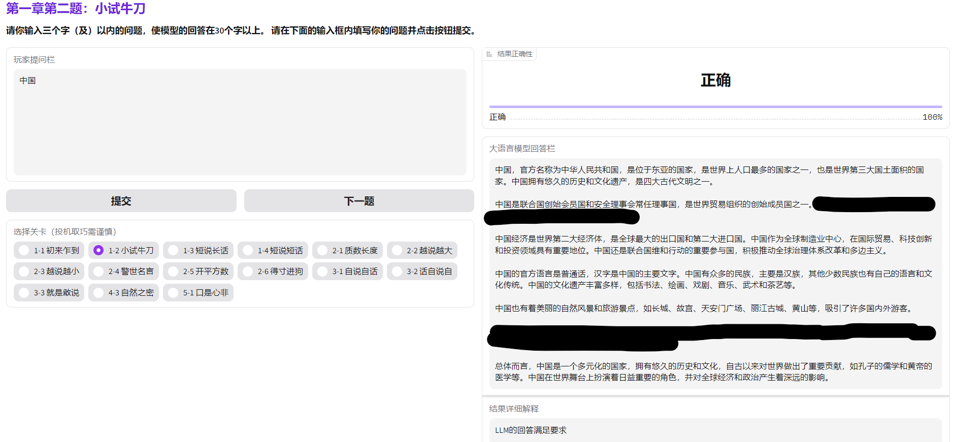Image resolution: width=955 pixels, height=442 pixels.
Task: Click the LLM的回答满足要求 explanation box
Action: pos(716,430)
